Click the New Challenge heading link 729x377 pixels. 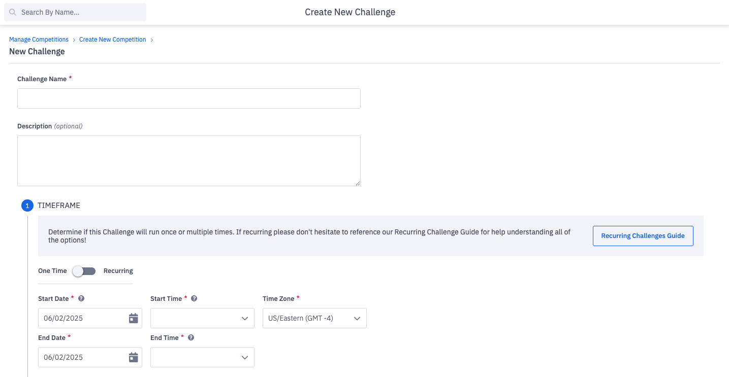coord(37,51)
